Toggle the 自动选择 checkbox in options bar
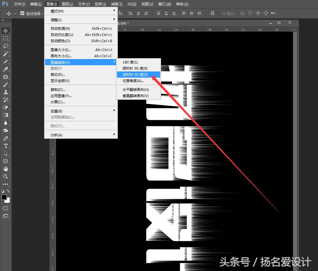318x271 pixels. pyautogui.click(x=23, y=13)
